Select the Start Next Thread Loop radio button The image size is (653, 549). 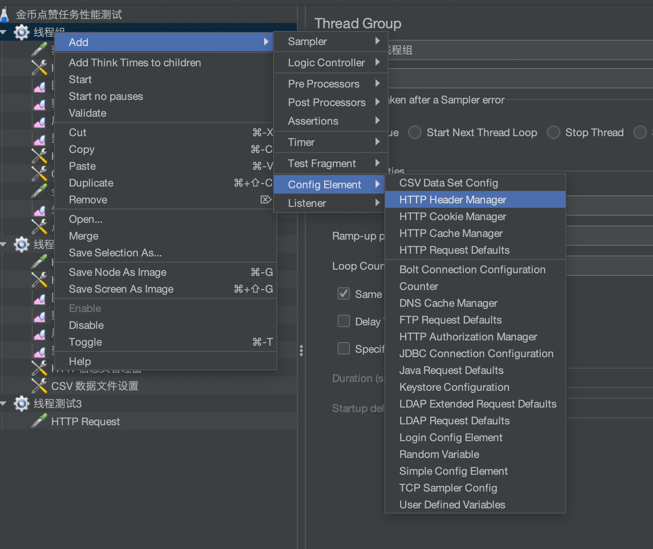pos(415,132)
